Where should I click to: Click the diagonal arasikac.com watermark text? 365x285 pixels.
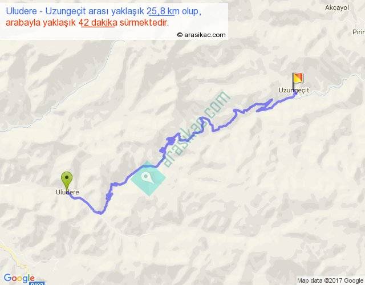coord(196,129)
